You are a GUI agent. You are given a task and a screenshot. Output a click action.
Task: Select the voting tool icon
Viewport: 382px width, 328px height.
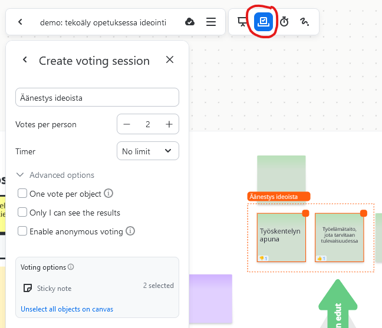pos(264,22)
